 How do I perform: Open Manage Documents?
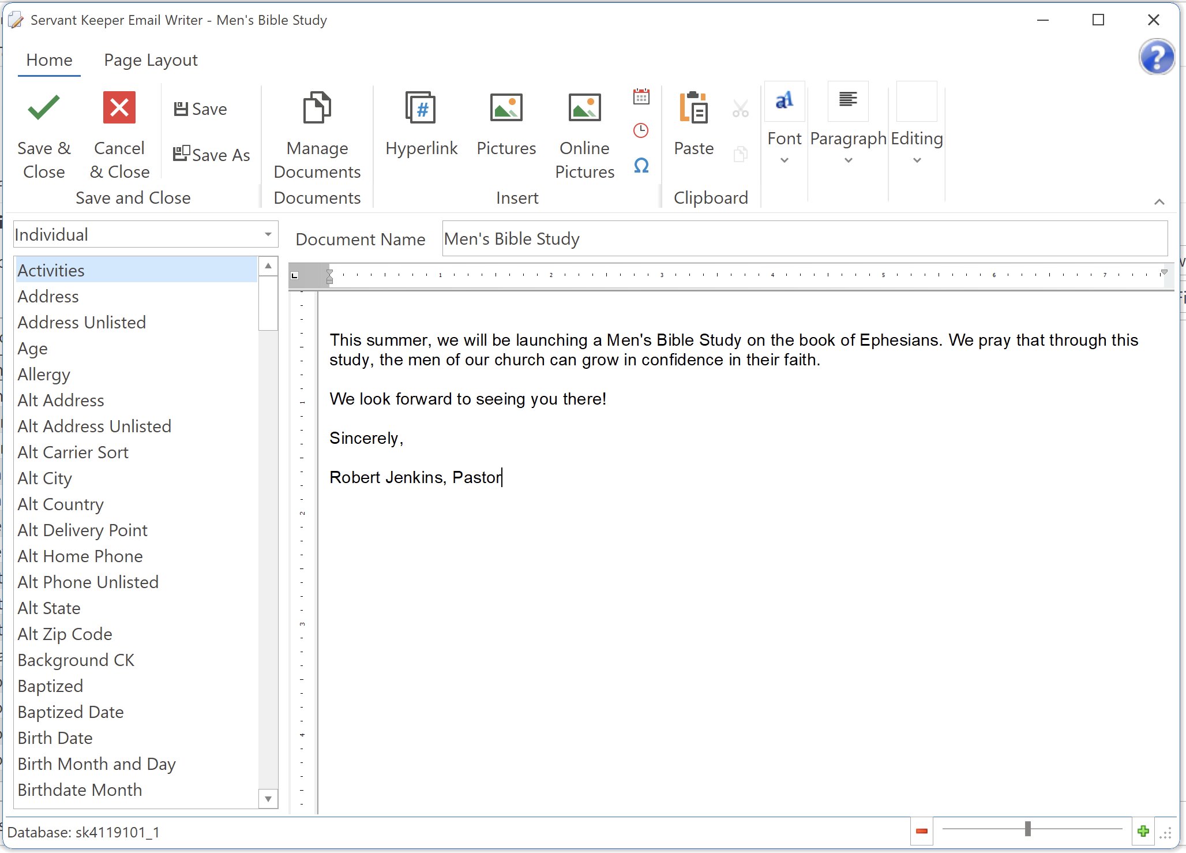pyautogui.click(x=317, y=133)
